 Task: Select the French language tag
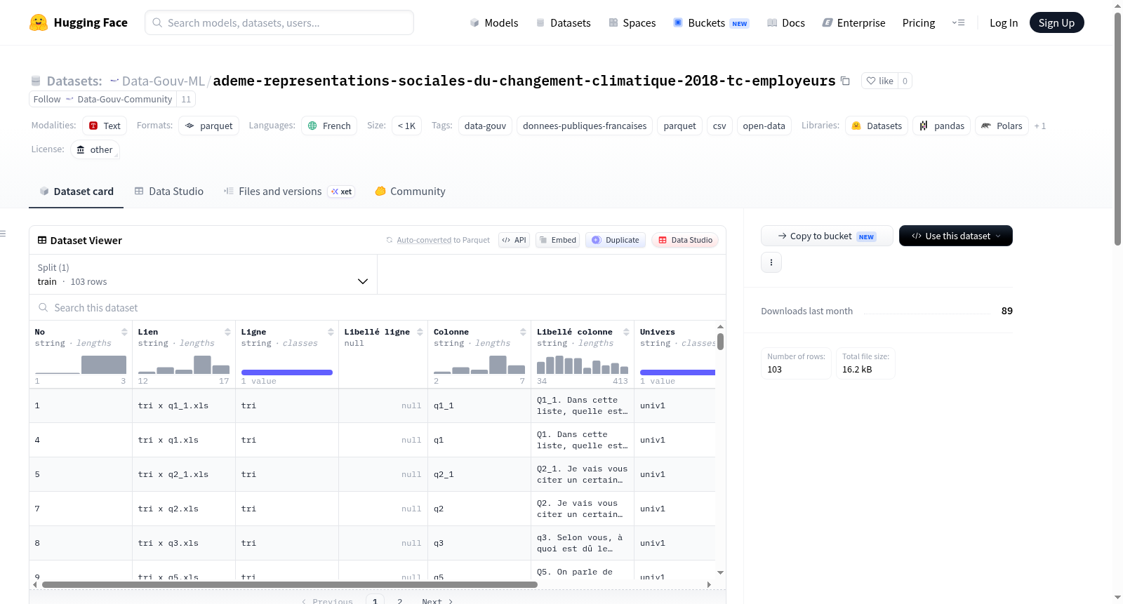tap(329, 126)
